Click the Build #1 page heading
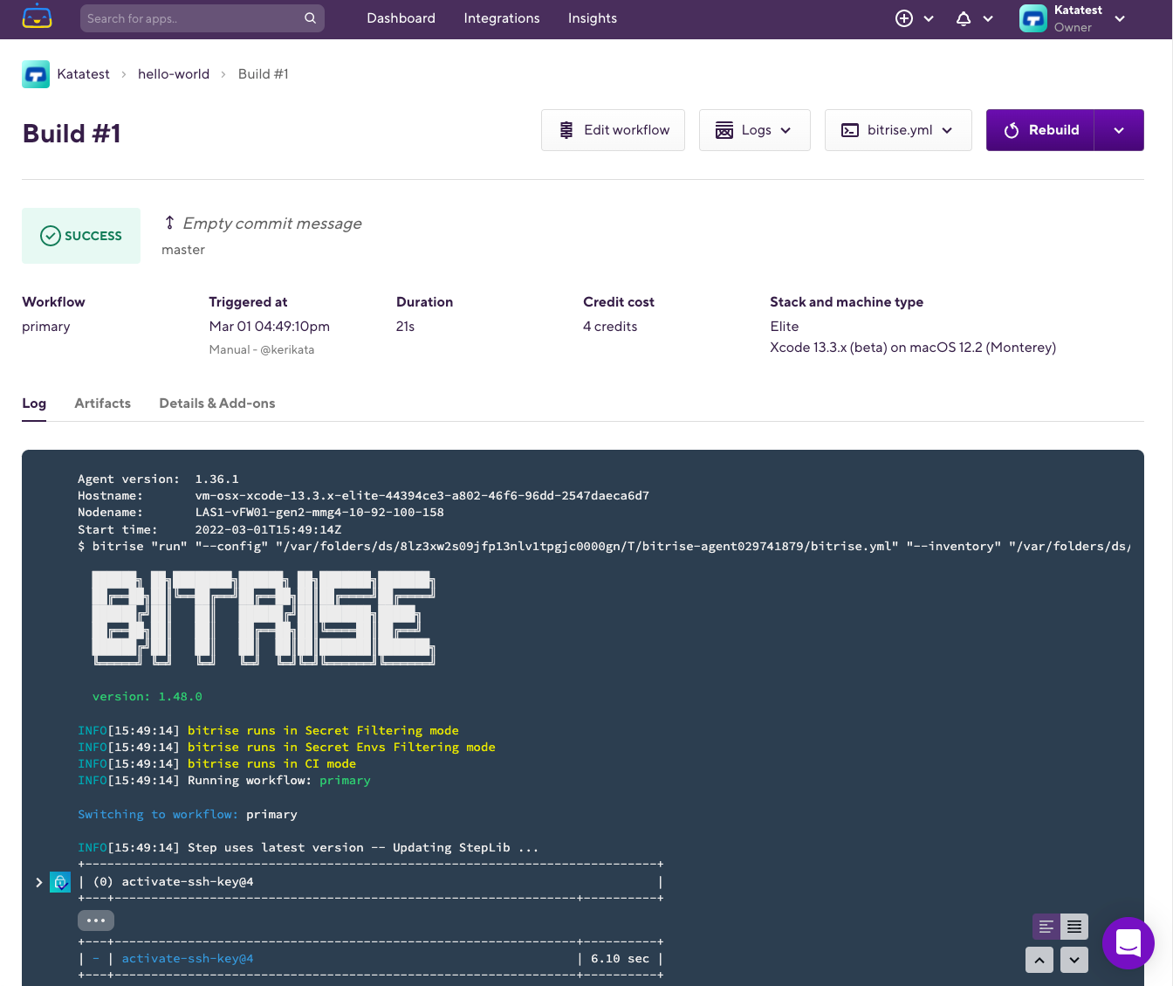The width and height of the screenshot is (1173, 986). point(72,134)
